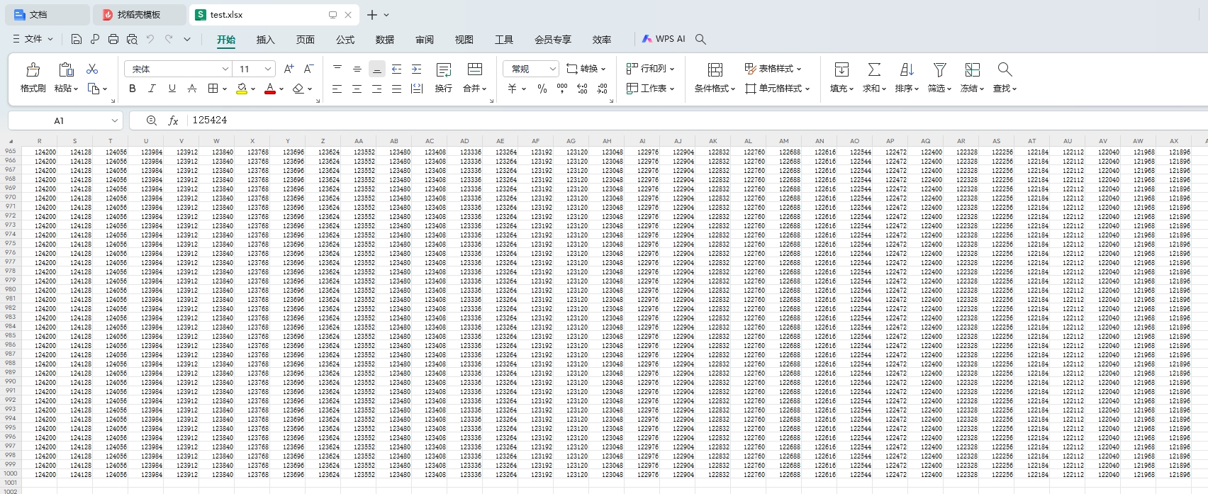Screen dimensions: 1208x494
Task: Toggle center horizontal alignment
Action: (x=357, y=89)
